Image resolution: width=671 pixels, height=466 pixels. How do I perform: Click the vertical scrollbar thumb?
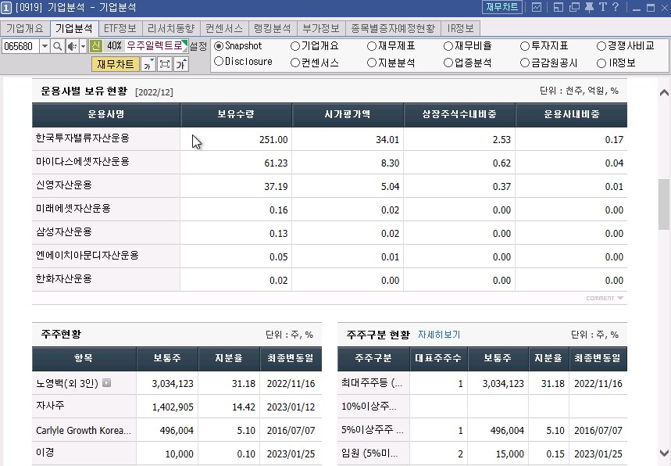point(664,205)
